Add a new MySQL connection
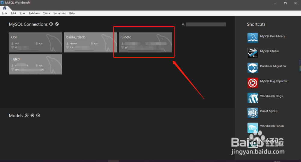 click(x=51, y=24)
